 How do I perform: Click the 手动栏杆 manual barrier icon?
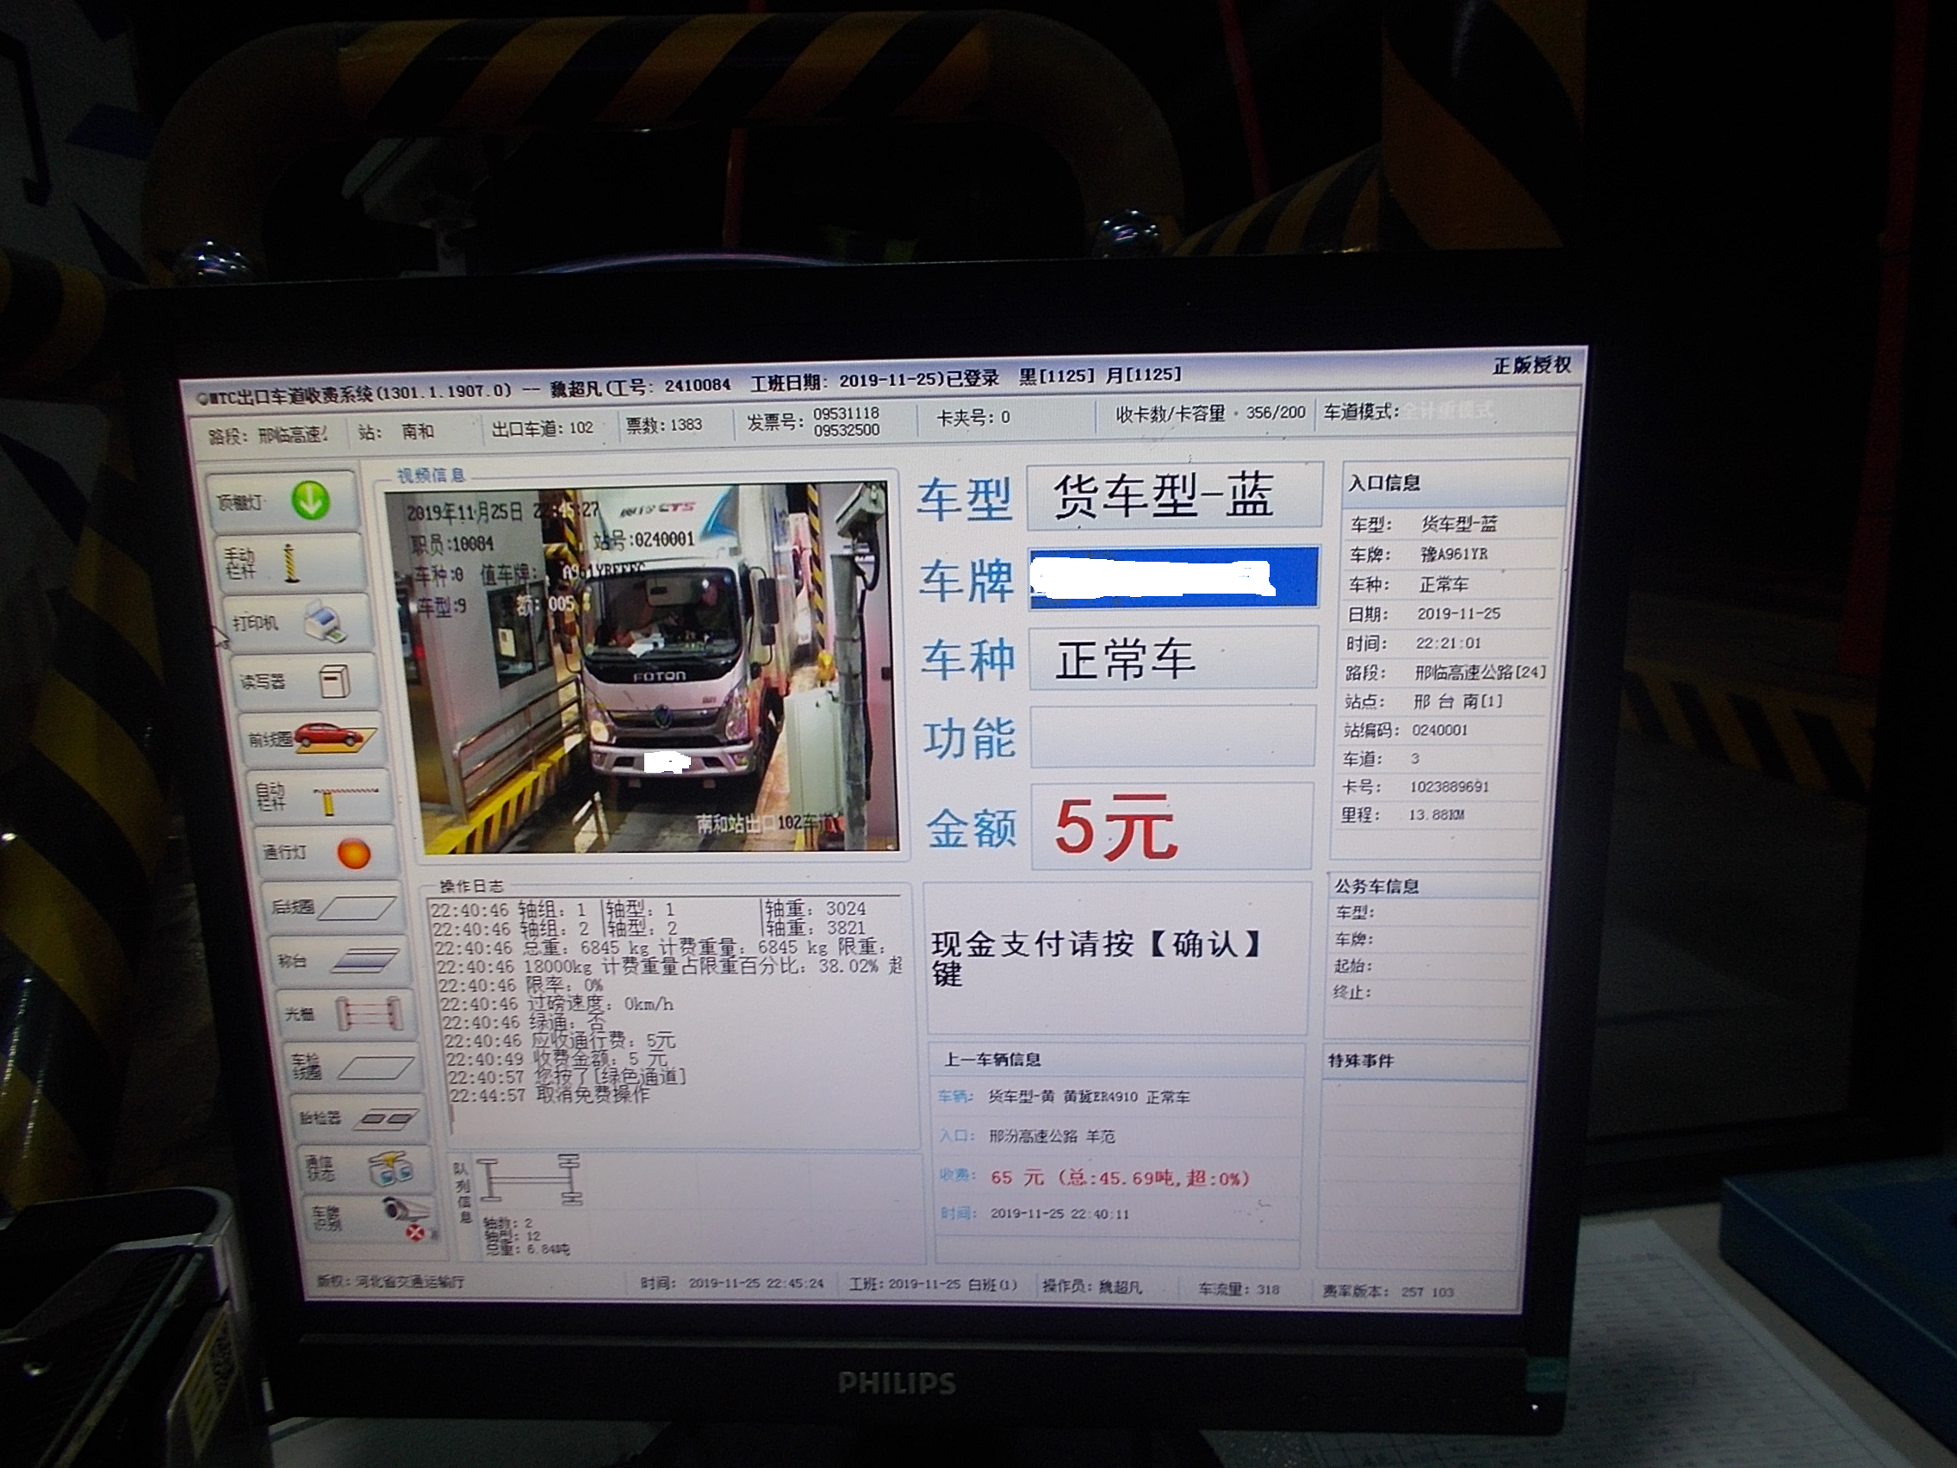pyautogui.click(x=291, y=563)
